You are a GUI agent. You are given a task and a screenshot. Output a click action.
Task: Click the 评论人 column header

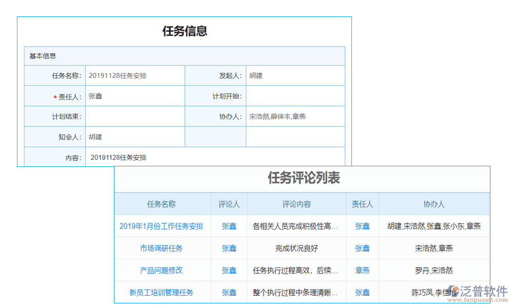pyautogui.click(x=229, y=204)
